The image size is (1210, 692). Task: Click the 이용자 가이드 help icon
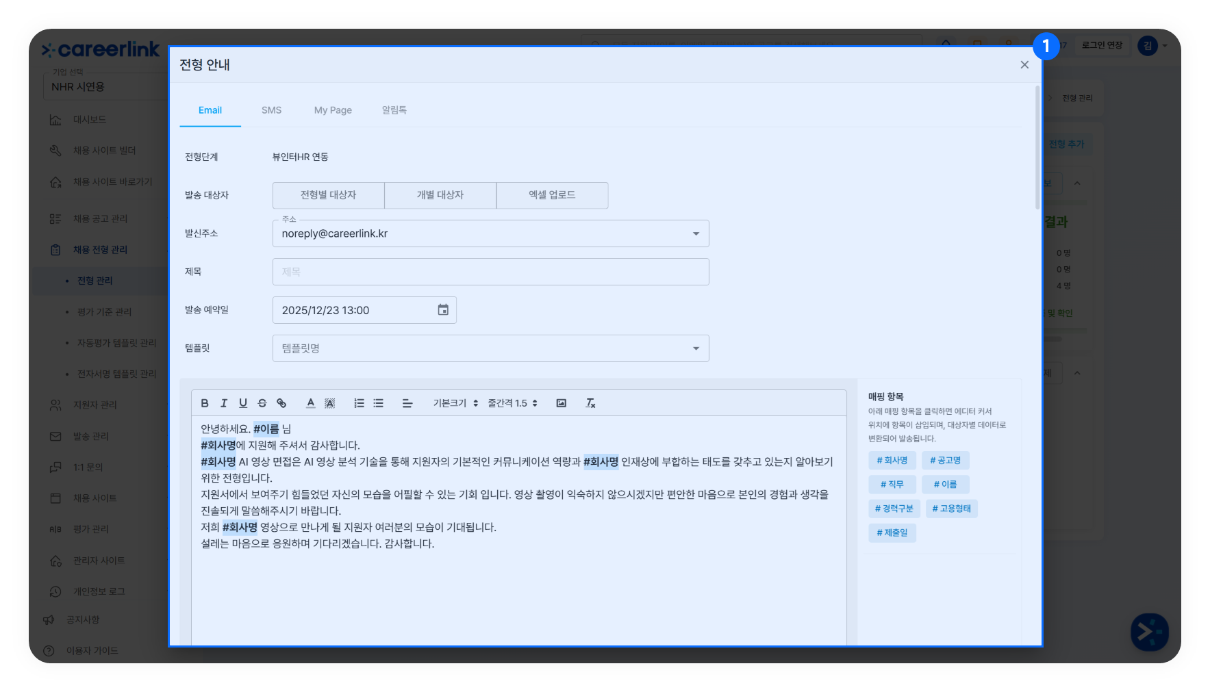(x=49, y=651)
